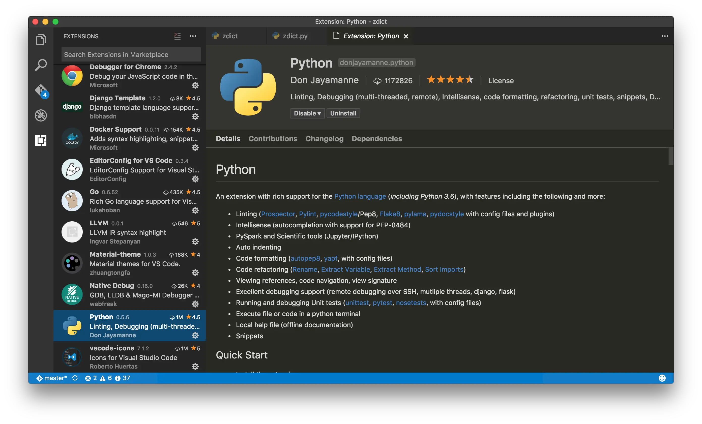Clear extensions search results icon
This screenshot has height=424, width=702.
tap(177, 36)
